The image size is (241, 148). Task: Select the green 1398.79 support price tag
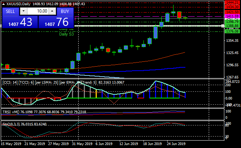[232, 22]
